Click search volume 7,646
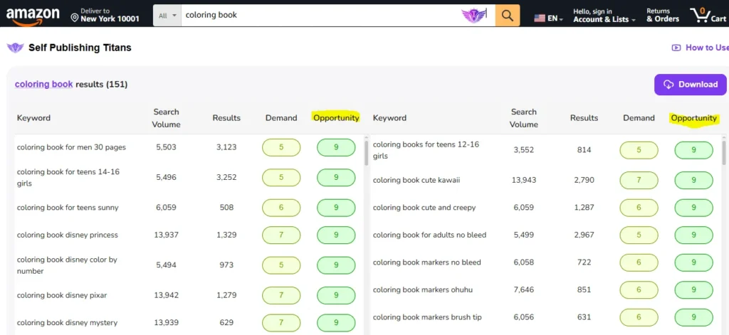729x335 pixels. click(x=524, y=290)
